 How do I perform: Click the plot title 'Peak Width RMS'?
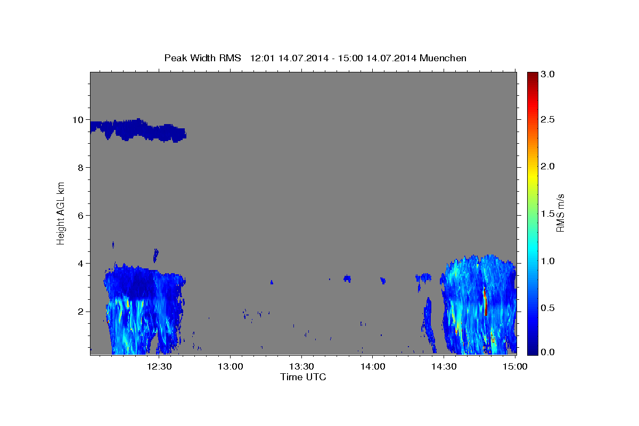pos(203,58)
